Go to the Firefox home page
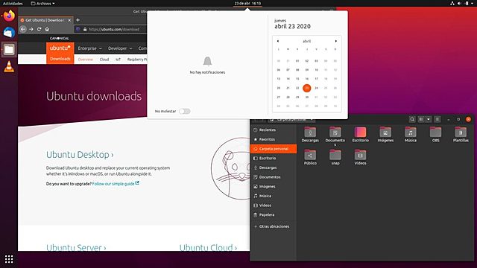Image resolution: width=477 pixels, height=268 pixels. click(47, 29)
